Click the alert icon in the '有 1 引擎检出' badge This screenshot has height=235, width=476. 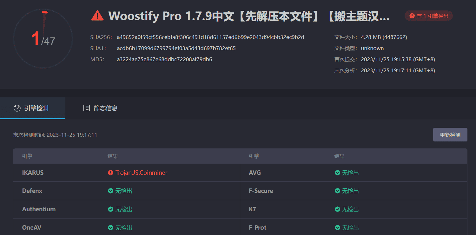click(412, 16)
